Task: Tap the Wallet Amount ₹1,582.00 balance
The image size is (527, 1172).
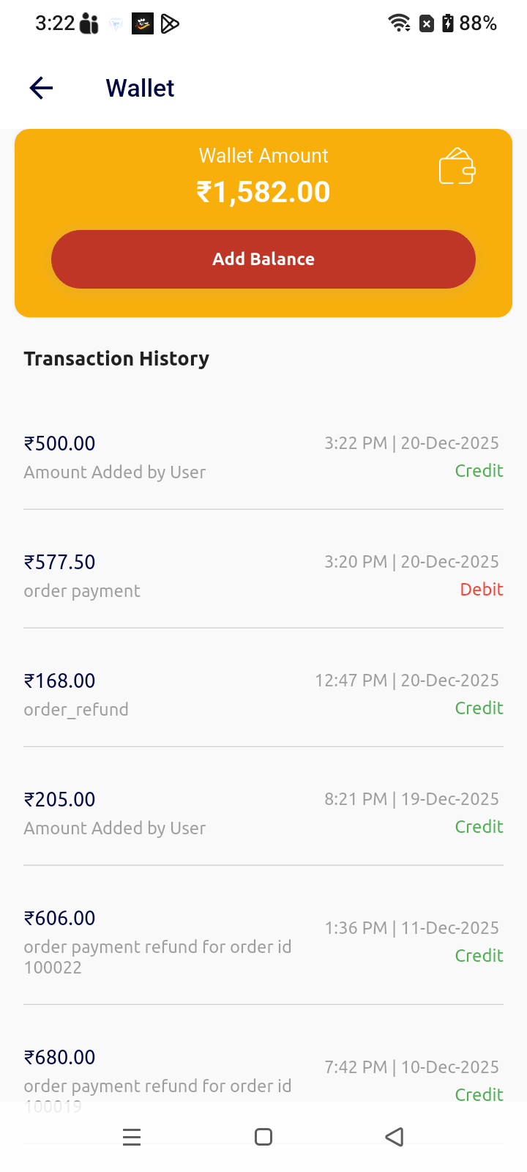Action: click(x=263, y=192)
